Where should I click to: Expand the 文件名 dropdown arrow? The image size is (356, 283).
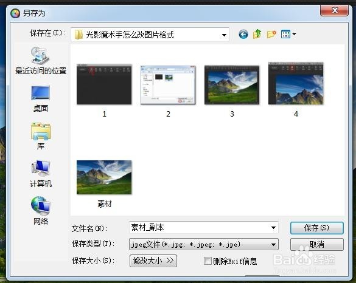point(274,228)
